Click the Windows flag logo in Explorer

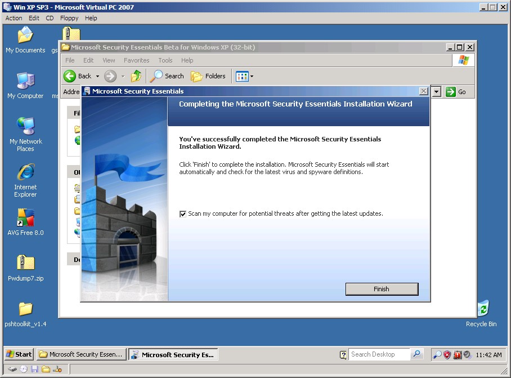click(463, 60)
